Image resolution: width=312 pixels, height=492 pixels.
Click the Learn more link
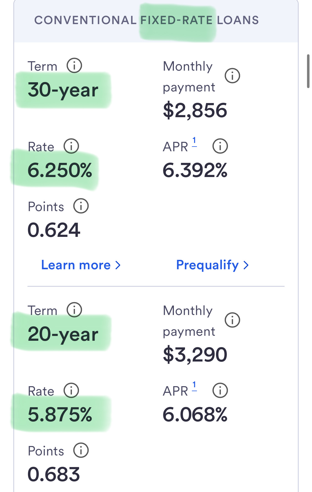tap(81, 265)
